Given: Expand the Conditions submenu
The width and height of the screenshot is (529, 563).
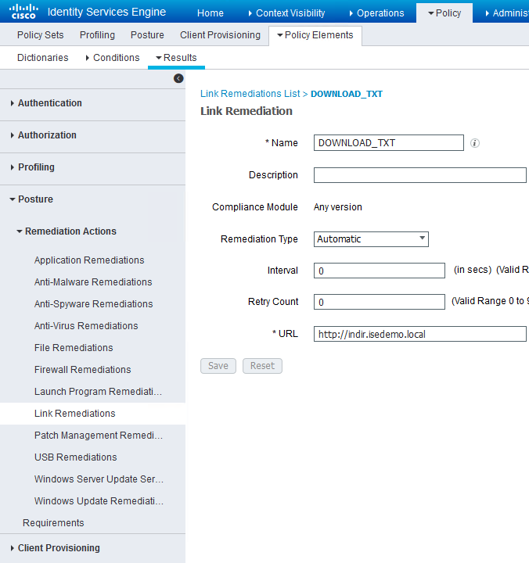Looking at the screenshot, I should pos(113,57).
